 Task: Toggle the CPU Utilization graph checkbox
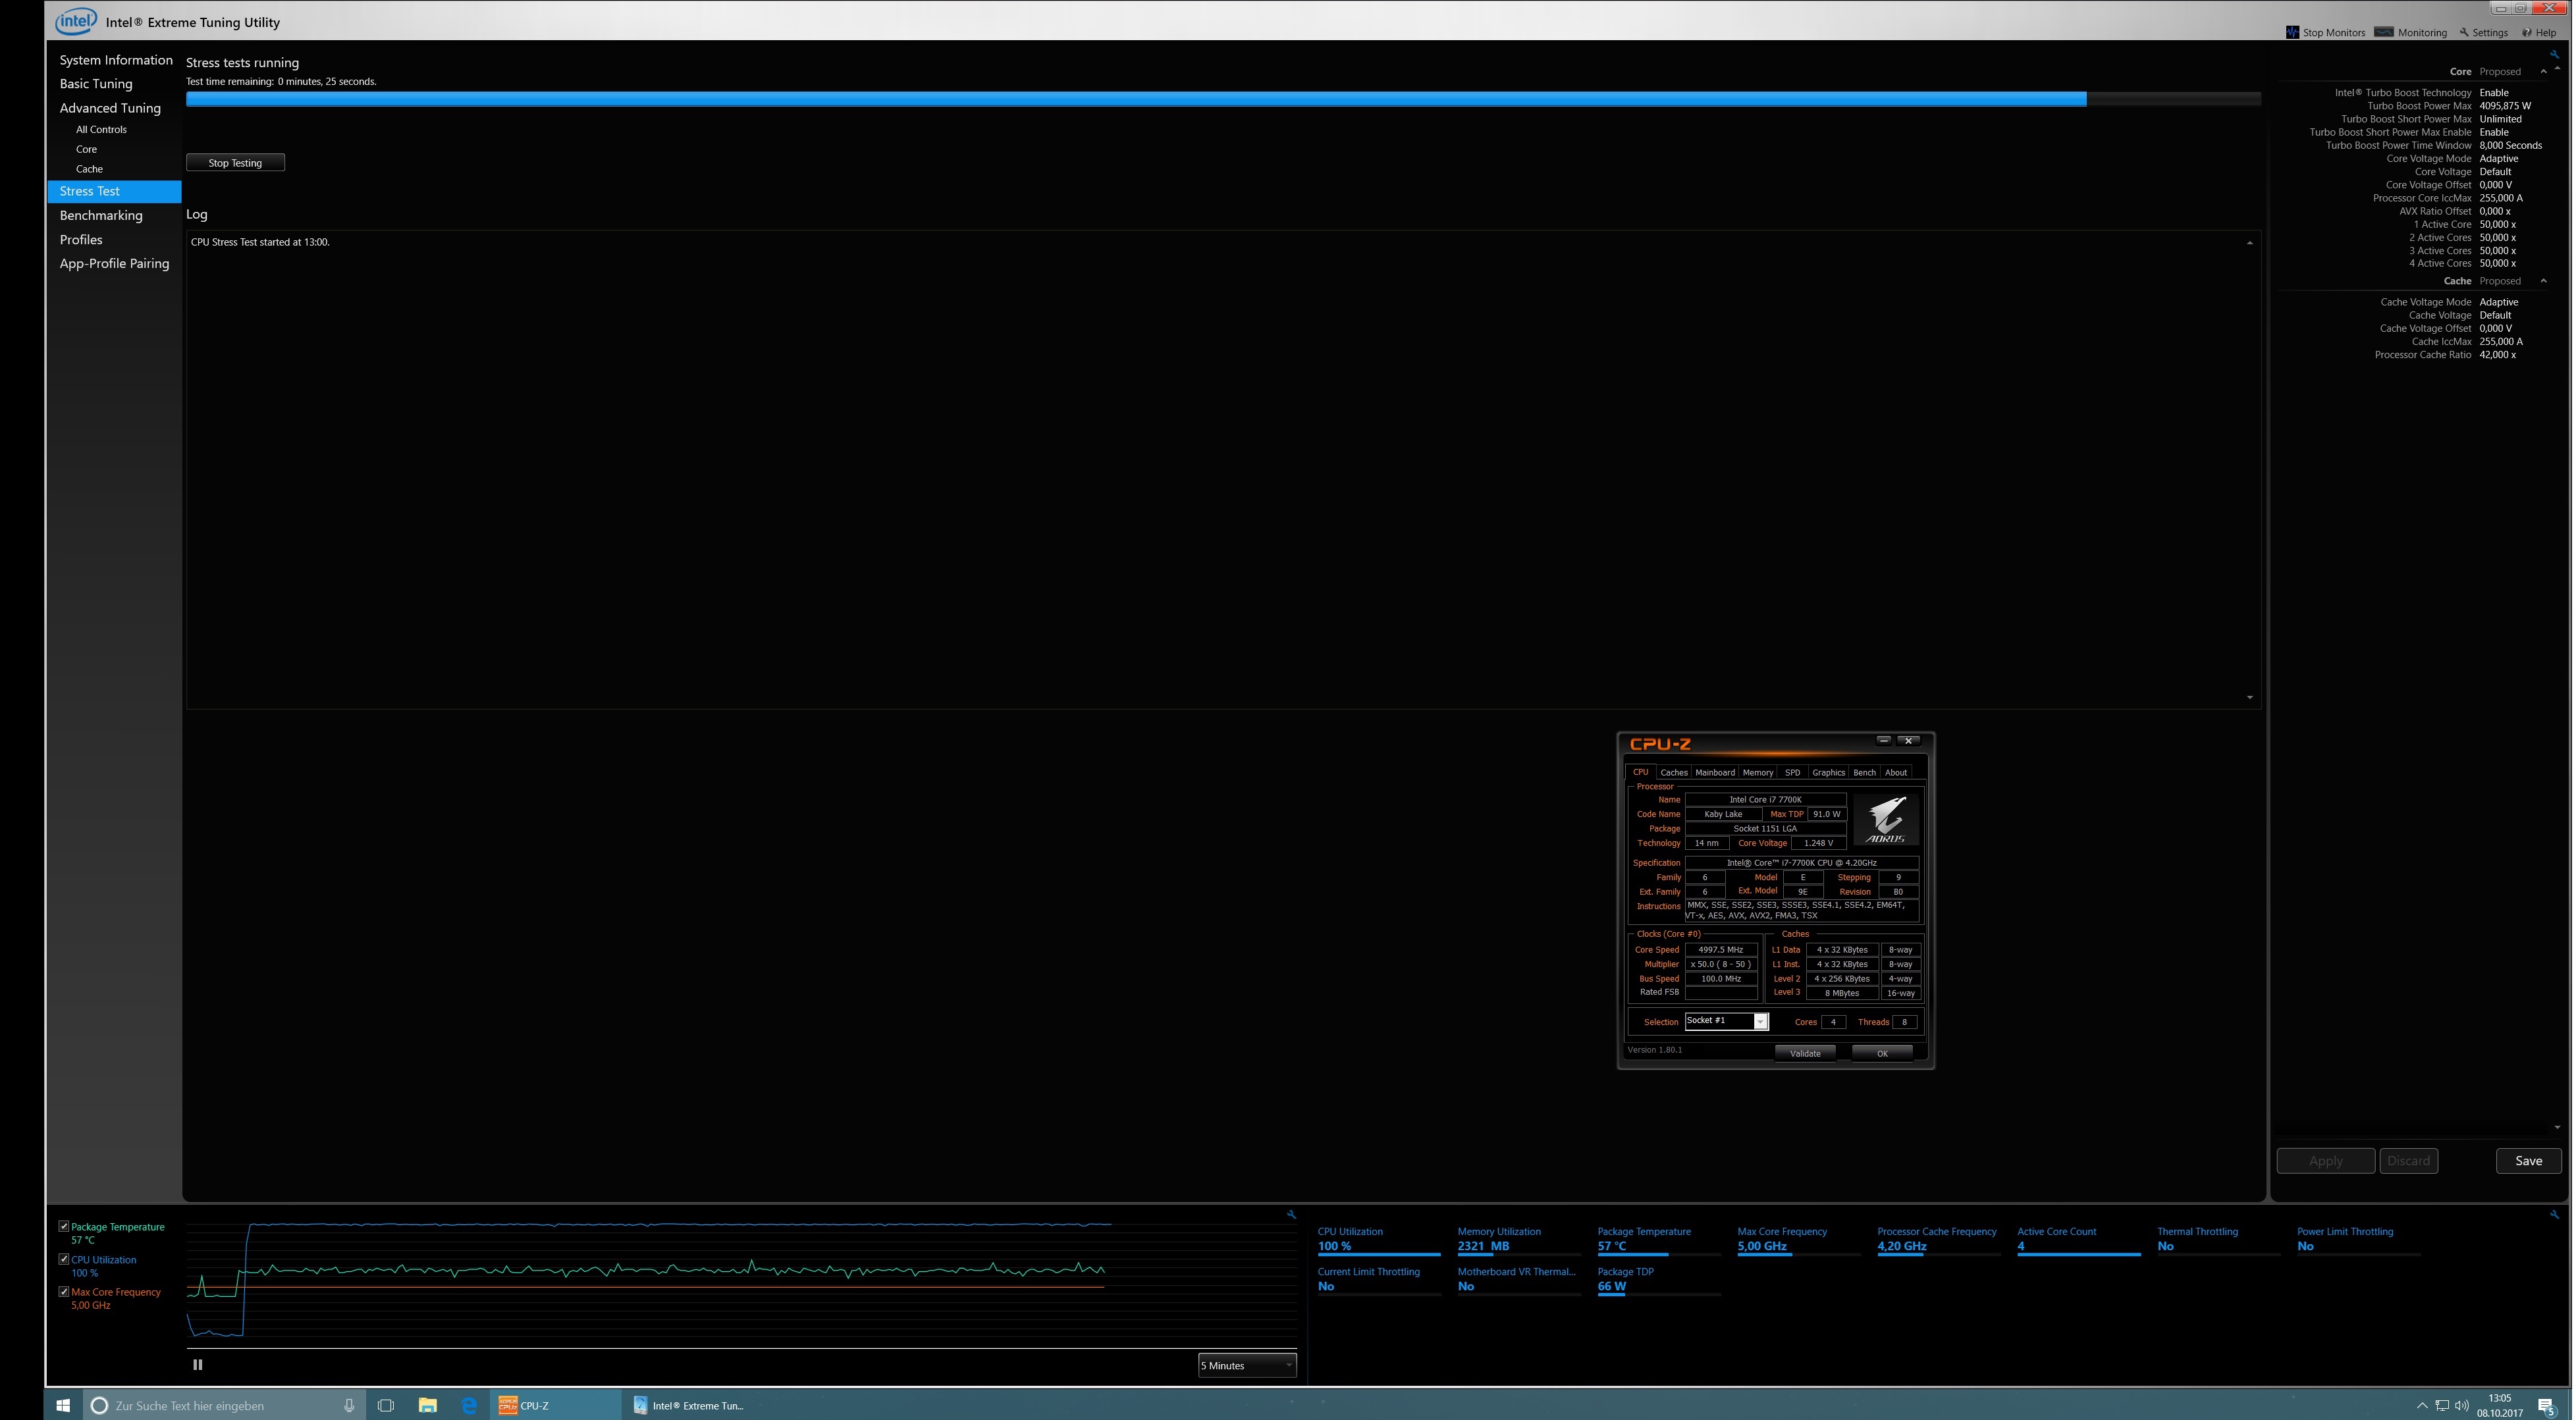(64, 1259)
